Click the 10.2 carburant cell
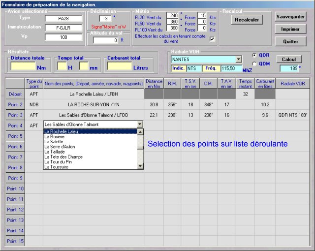This screenshot has width=315, height=251. coord(265,104)
